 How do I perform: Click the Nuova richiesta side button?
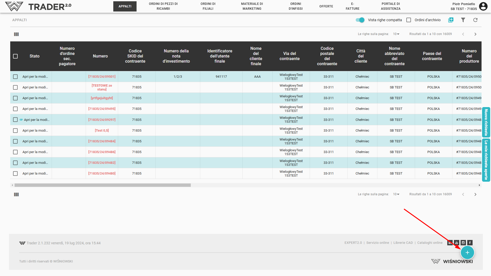tap(486, 122)
